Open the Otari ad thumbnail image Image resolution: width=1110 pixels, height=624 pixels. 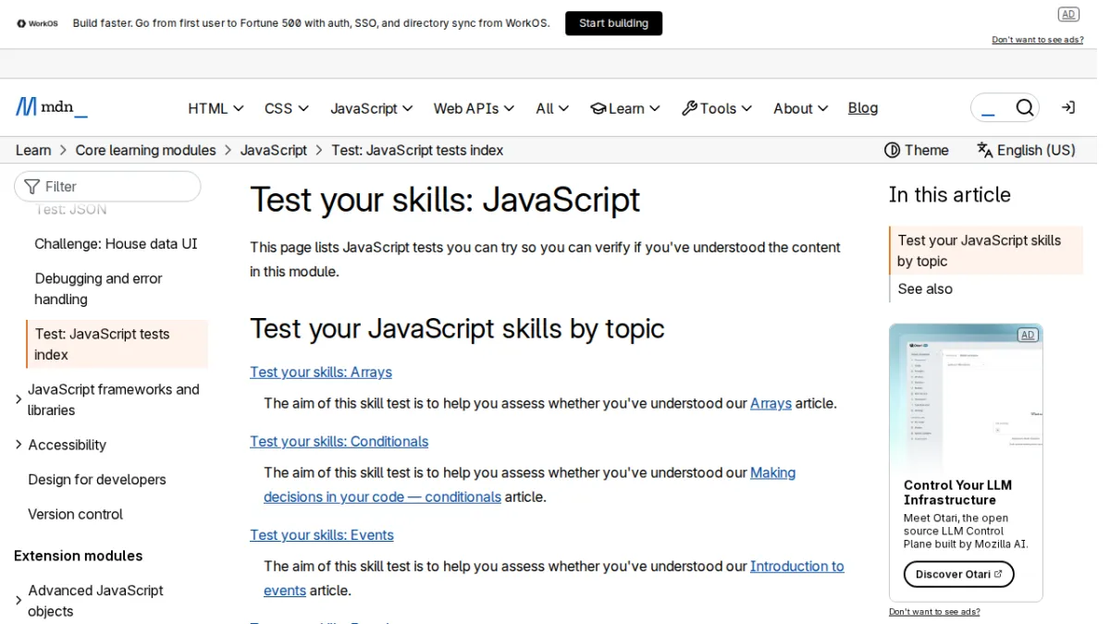click(966, 399)
